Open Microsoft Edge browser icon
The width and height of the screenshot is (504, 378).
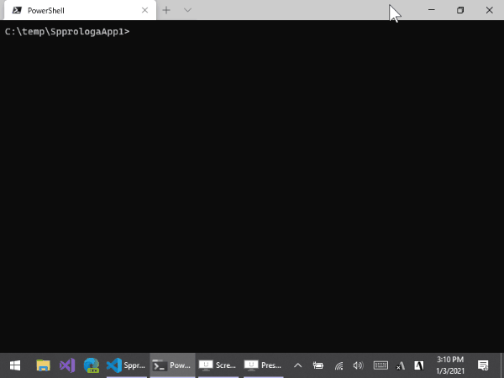pyautogui.click(x=92, y=365)
